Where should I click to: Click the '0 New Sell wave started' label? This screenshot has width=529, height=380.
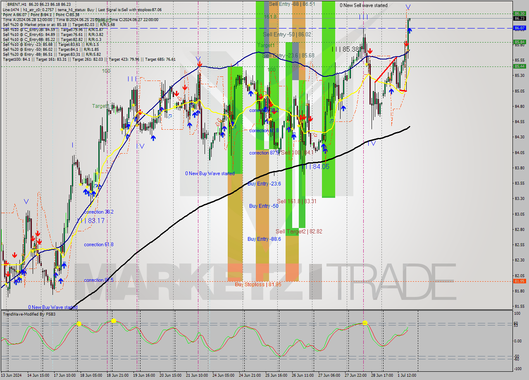click(x=364, y=5)
